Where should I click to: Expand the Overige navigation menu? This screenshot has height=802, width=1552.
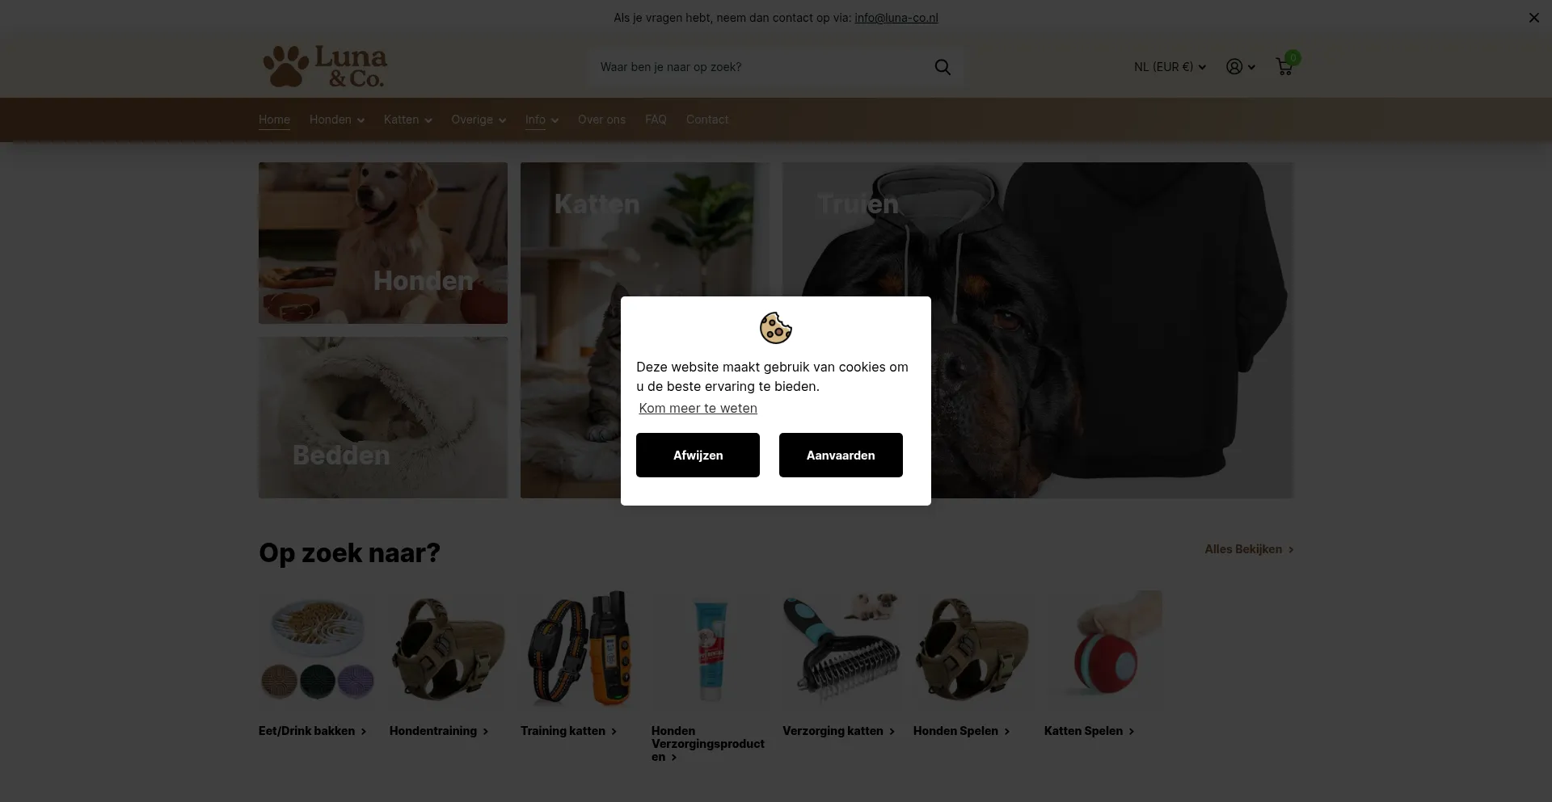[479, 120]
